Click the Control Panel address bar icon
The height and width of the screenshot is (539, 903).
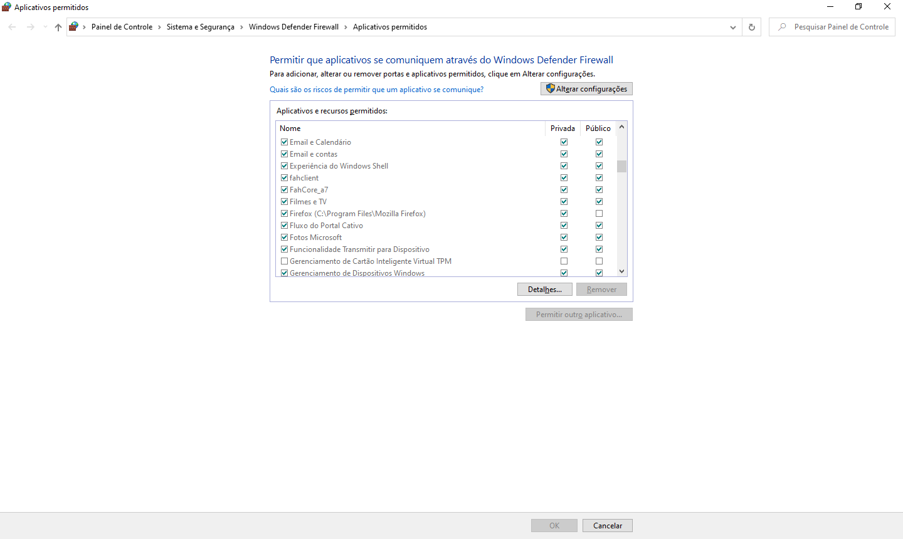74,27
